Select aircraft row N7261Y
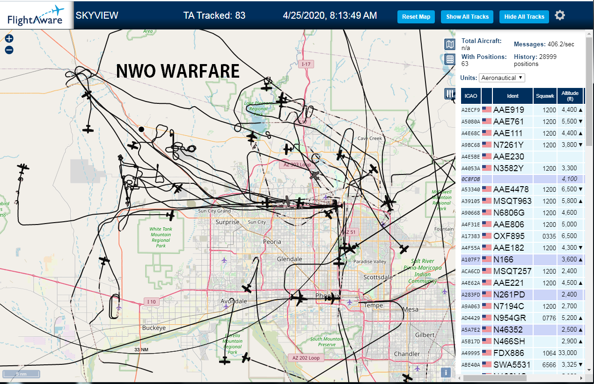Viewport: 594px width, 384px height. pos(522,145)
